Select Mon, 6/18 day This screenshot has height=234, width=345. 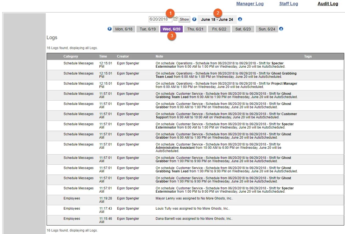point(124,29)
